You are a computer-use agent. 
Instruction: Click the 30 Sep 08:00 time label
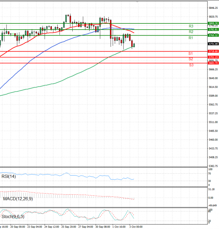(x=103, y=227)
